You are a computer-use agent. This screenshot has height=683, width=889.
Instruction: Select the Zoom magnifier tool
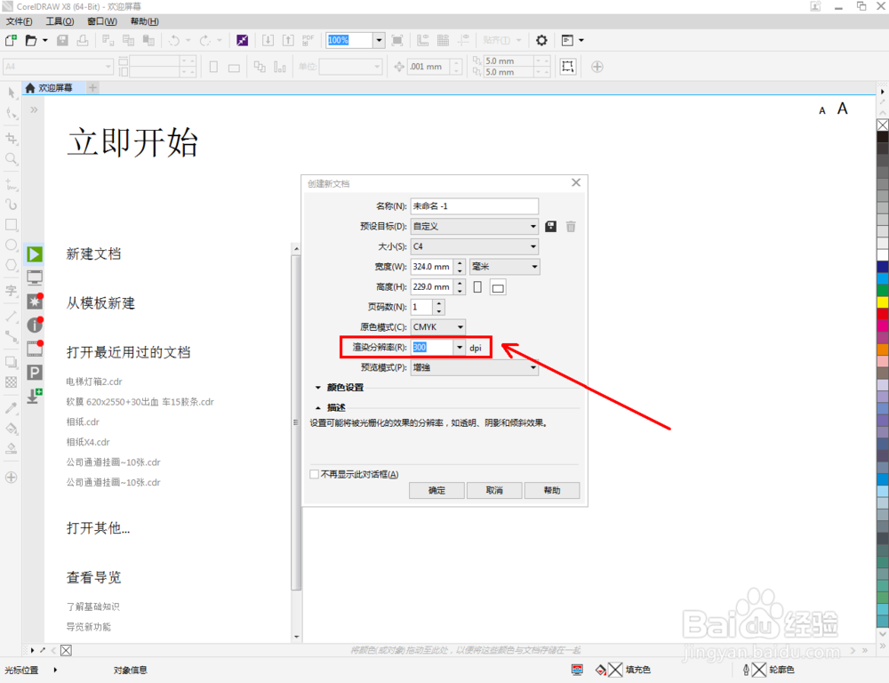[x=12, y=159]
